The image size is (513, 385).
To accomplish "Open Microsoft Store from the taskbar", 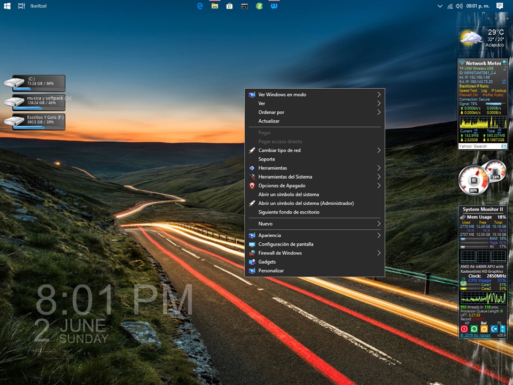I will (x=229, y=6).
